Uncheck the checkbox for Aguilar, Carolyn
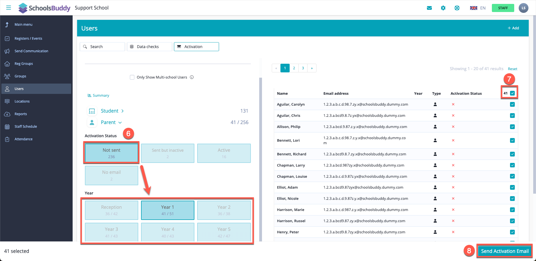 [512, 105]
